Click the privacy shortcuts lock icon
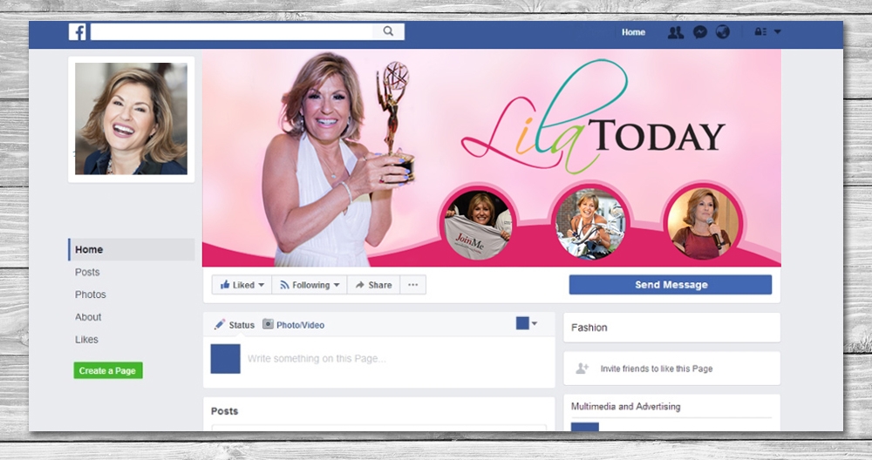The width and height of the screenshot is (872, 460). pyautogui.click(x=760, y=32)
